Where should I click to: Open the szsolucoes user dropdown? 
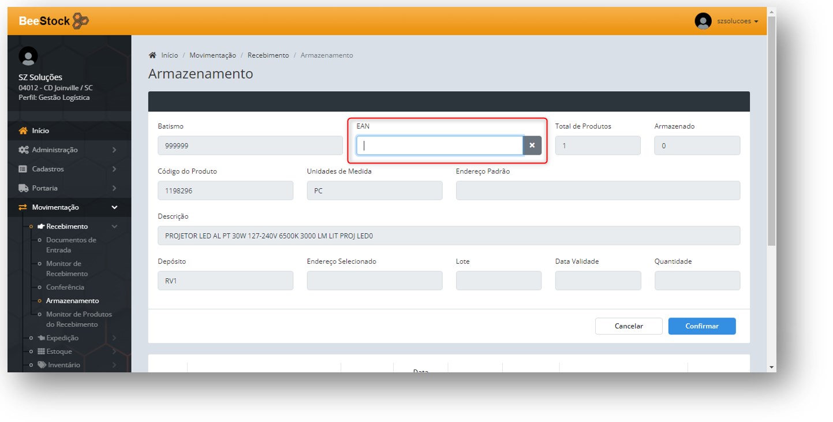click(x=737, y=21)
